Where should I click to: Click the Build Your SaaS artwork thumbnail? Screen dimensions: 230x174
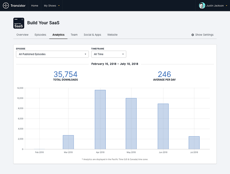coord(19,23)
